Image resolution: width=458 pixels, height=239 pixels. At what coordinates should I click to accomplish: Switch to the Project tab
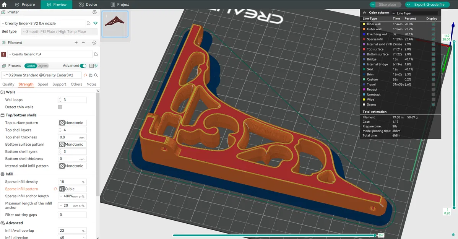click(120, 4)
